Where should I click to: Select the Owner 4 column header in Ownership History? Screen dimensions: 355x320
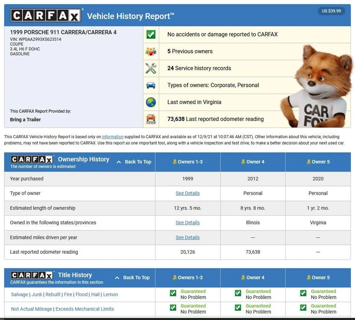[253, 162]
